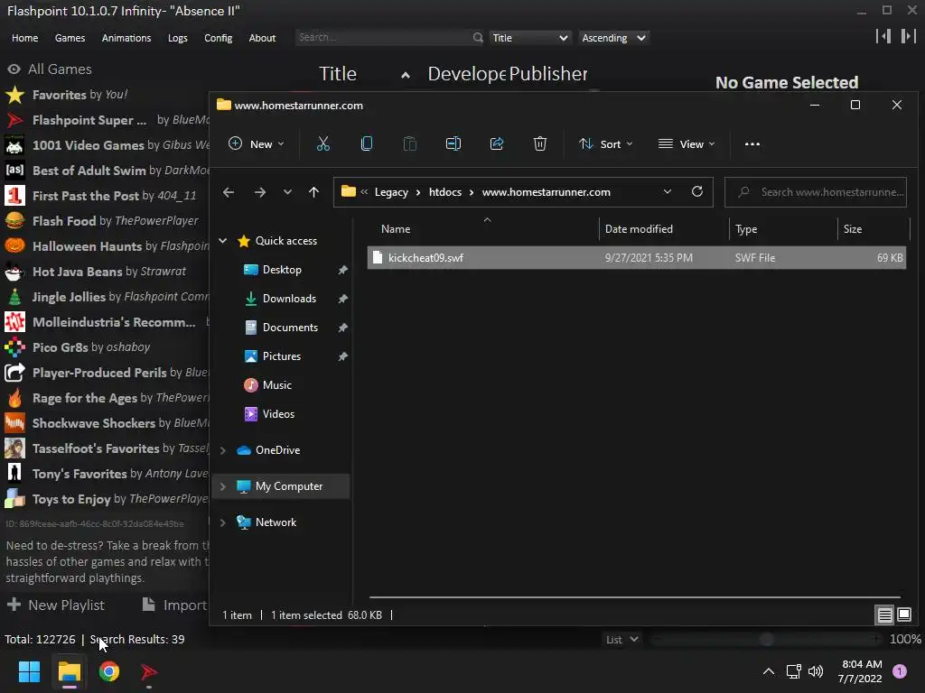Switch to details view layout icon

tap(884, 615)
